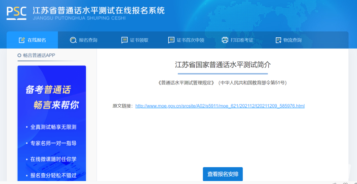Click the 江苏省普通话水平测试在线报名系统 site title
Viewport: 357px width, 184px height.
tap(99, 10)
